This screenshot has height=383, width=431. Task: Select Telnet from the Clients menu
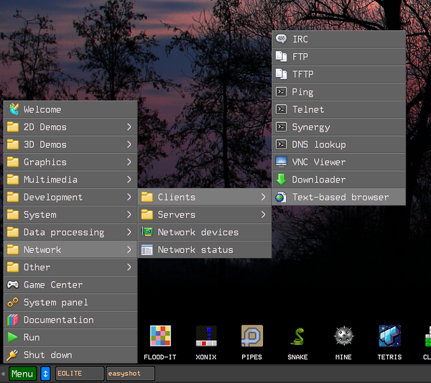(338, 109)
